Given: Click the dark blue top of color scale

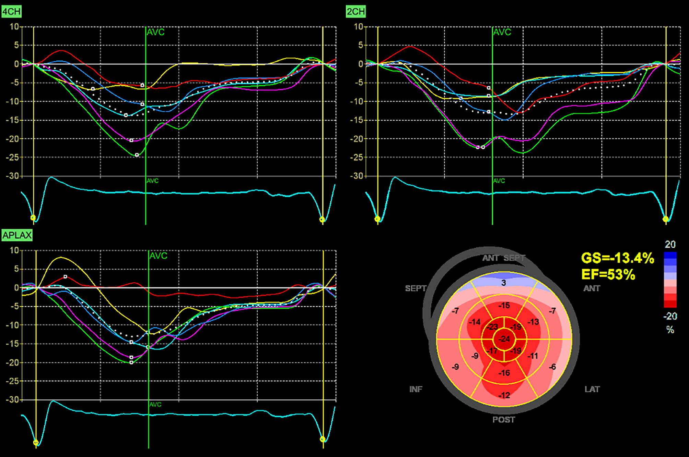Looking at the screenshot, I should (670, 256).
